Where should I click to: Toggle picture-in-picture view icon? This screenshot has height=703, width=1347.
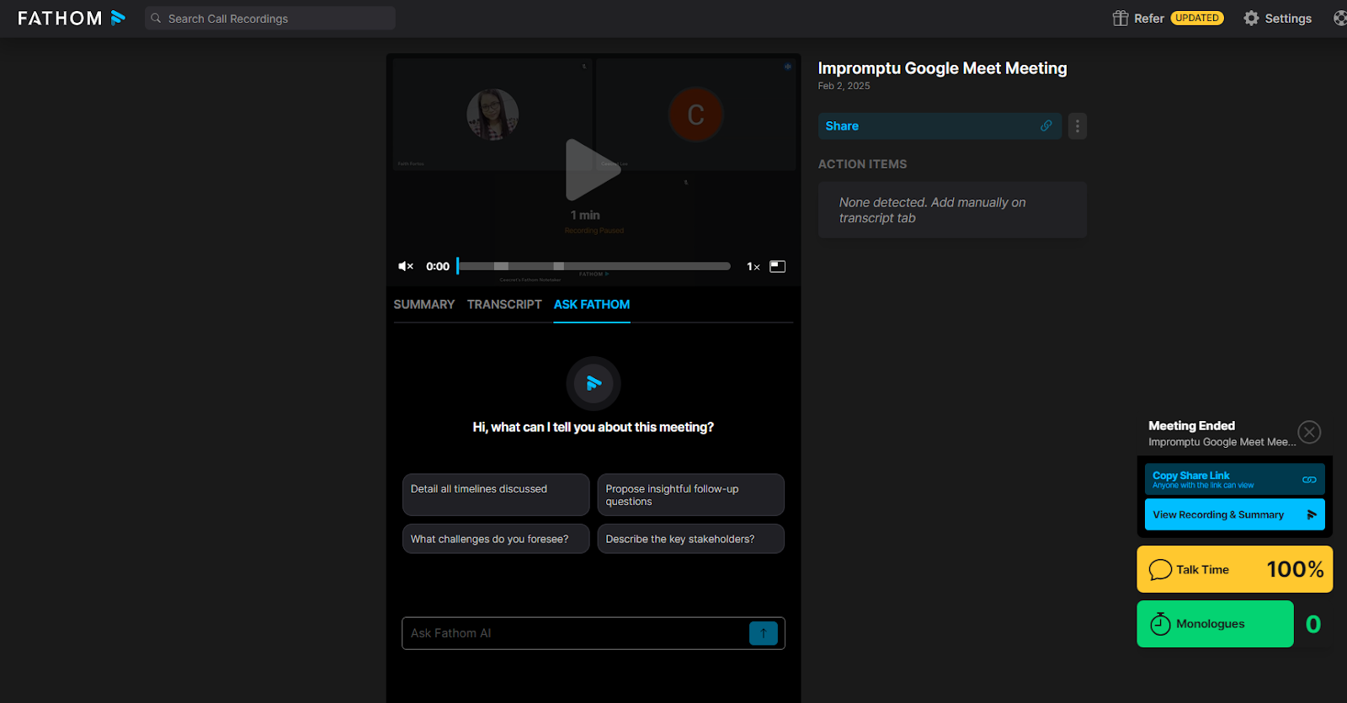point(778,266)
